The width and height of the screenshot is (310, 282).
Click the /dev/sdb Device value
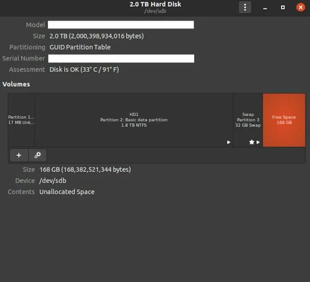(x=53, y=181)
